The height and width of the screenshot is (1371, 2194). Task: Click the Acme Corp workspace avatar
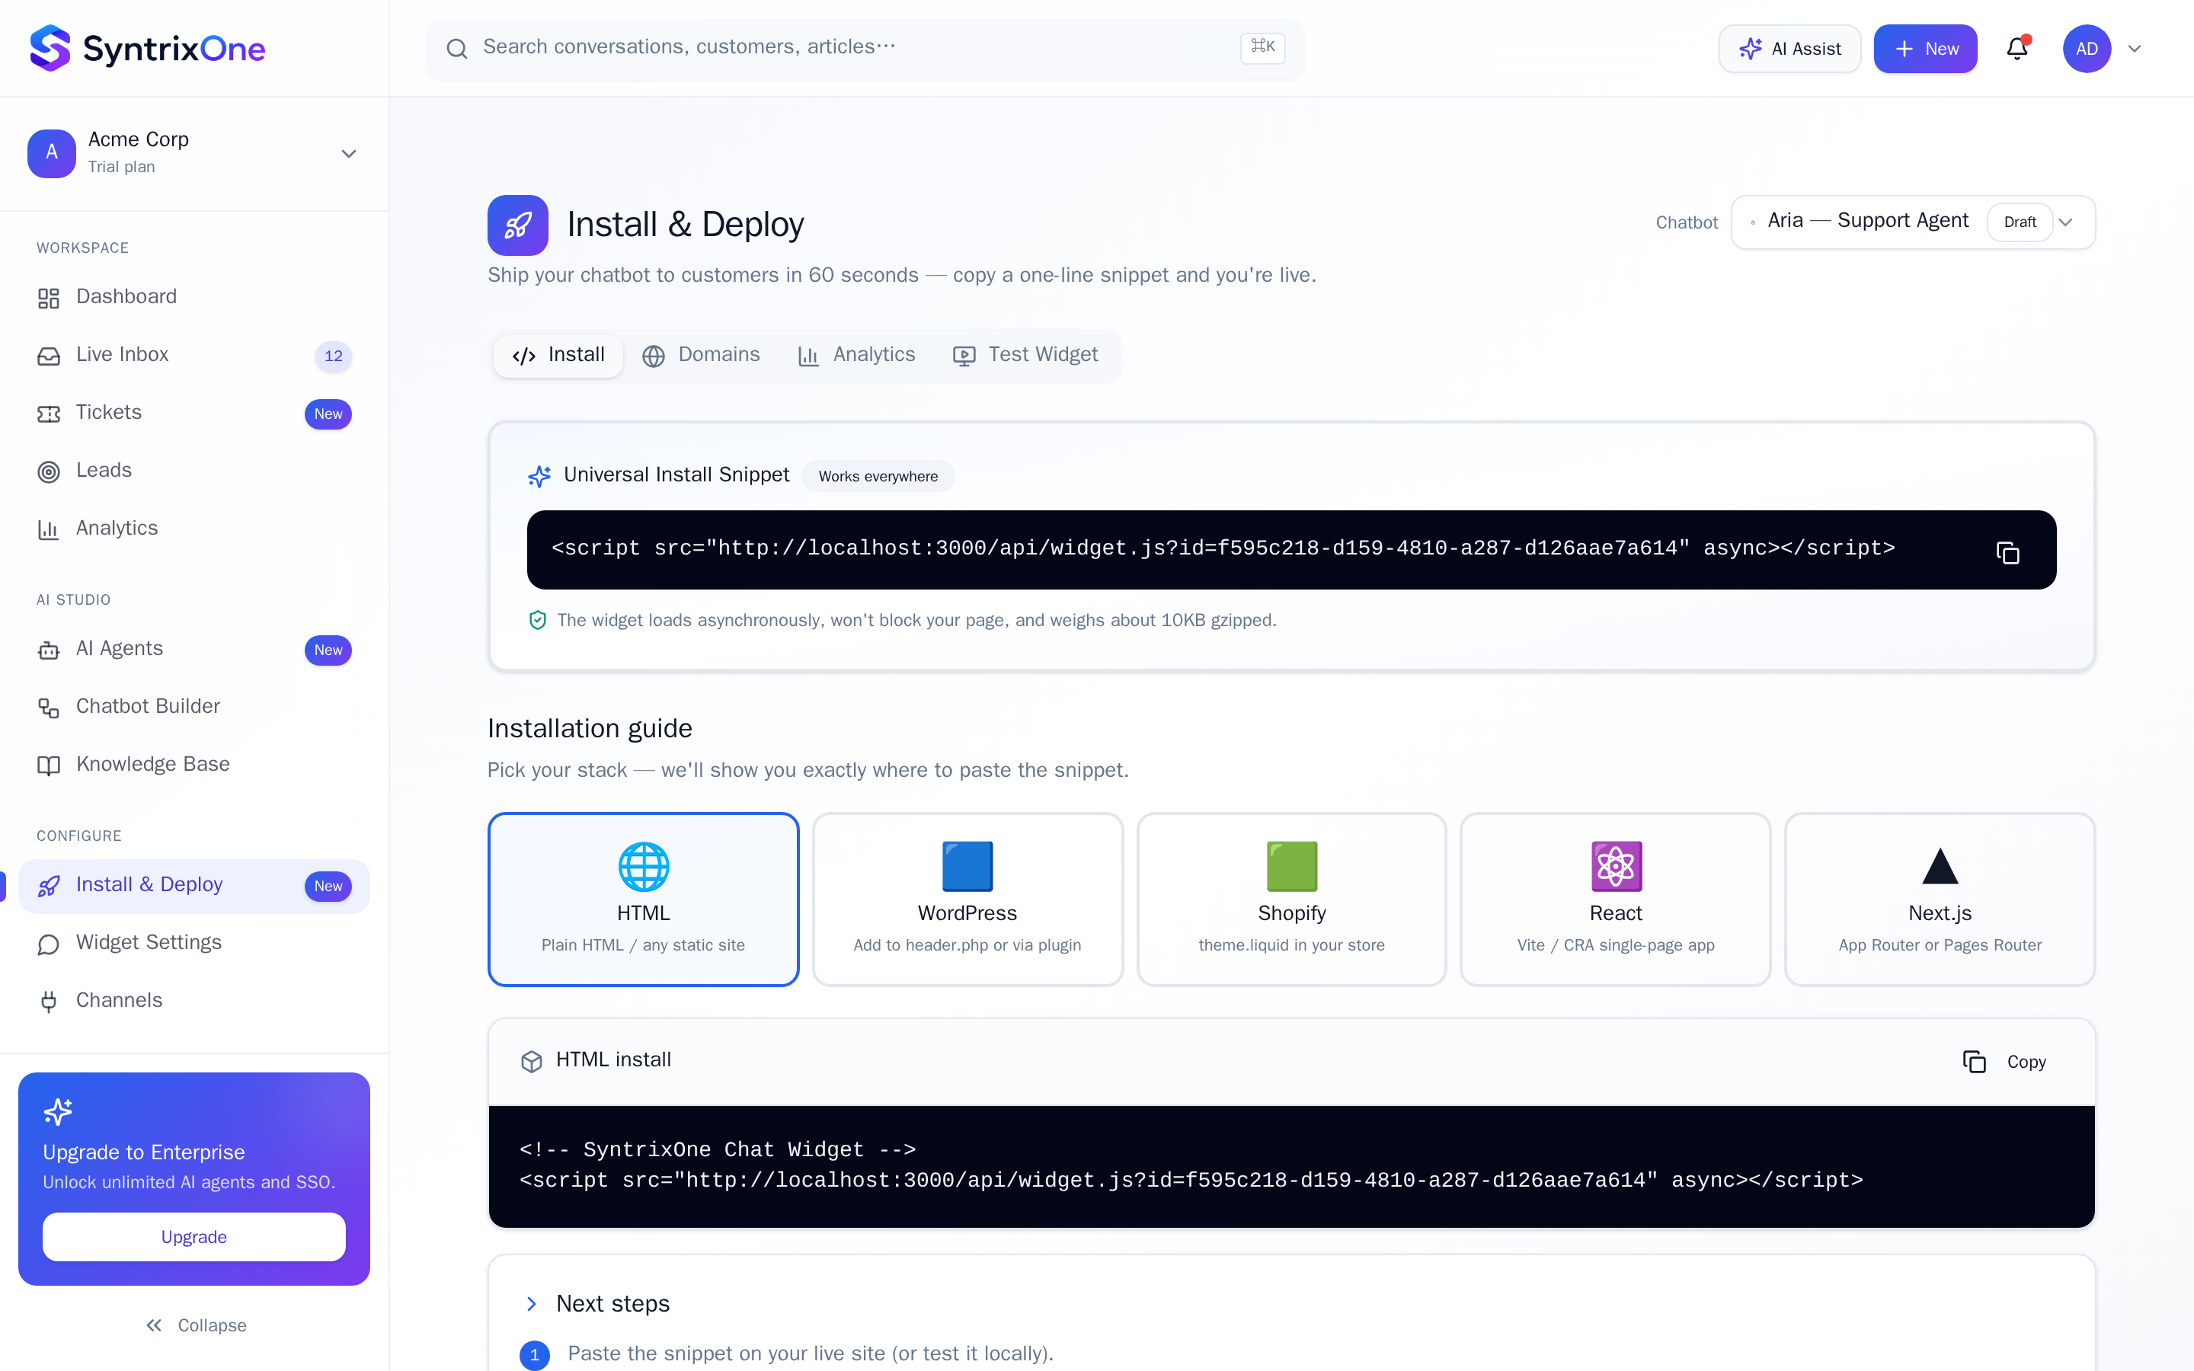[x=52, y=152]
